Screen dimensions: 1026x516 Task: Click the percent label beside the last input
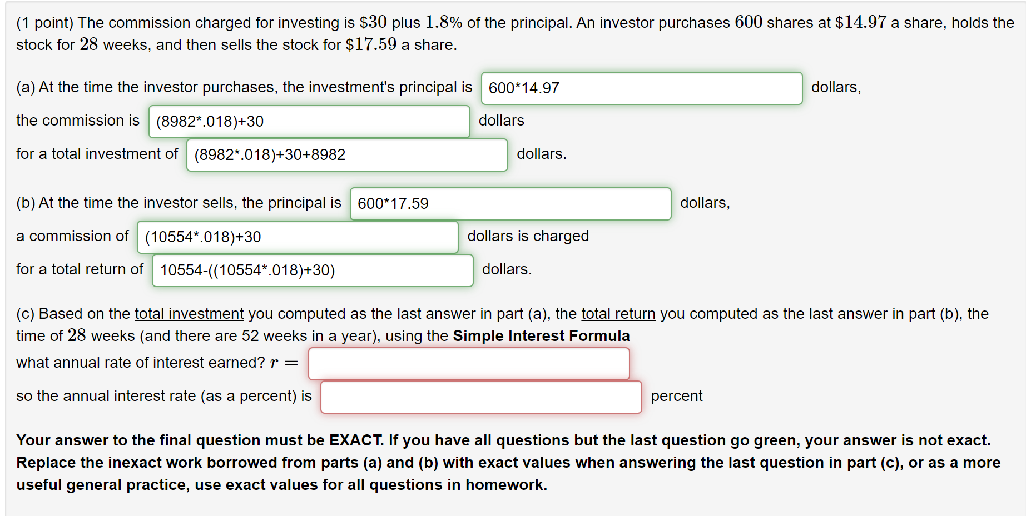click(676, 396)
